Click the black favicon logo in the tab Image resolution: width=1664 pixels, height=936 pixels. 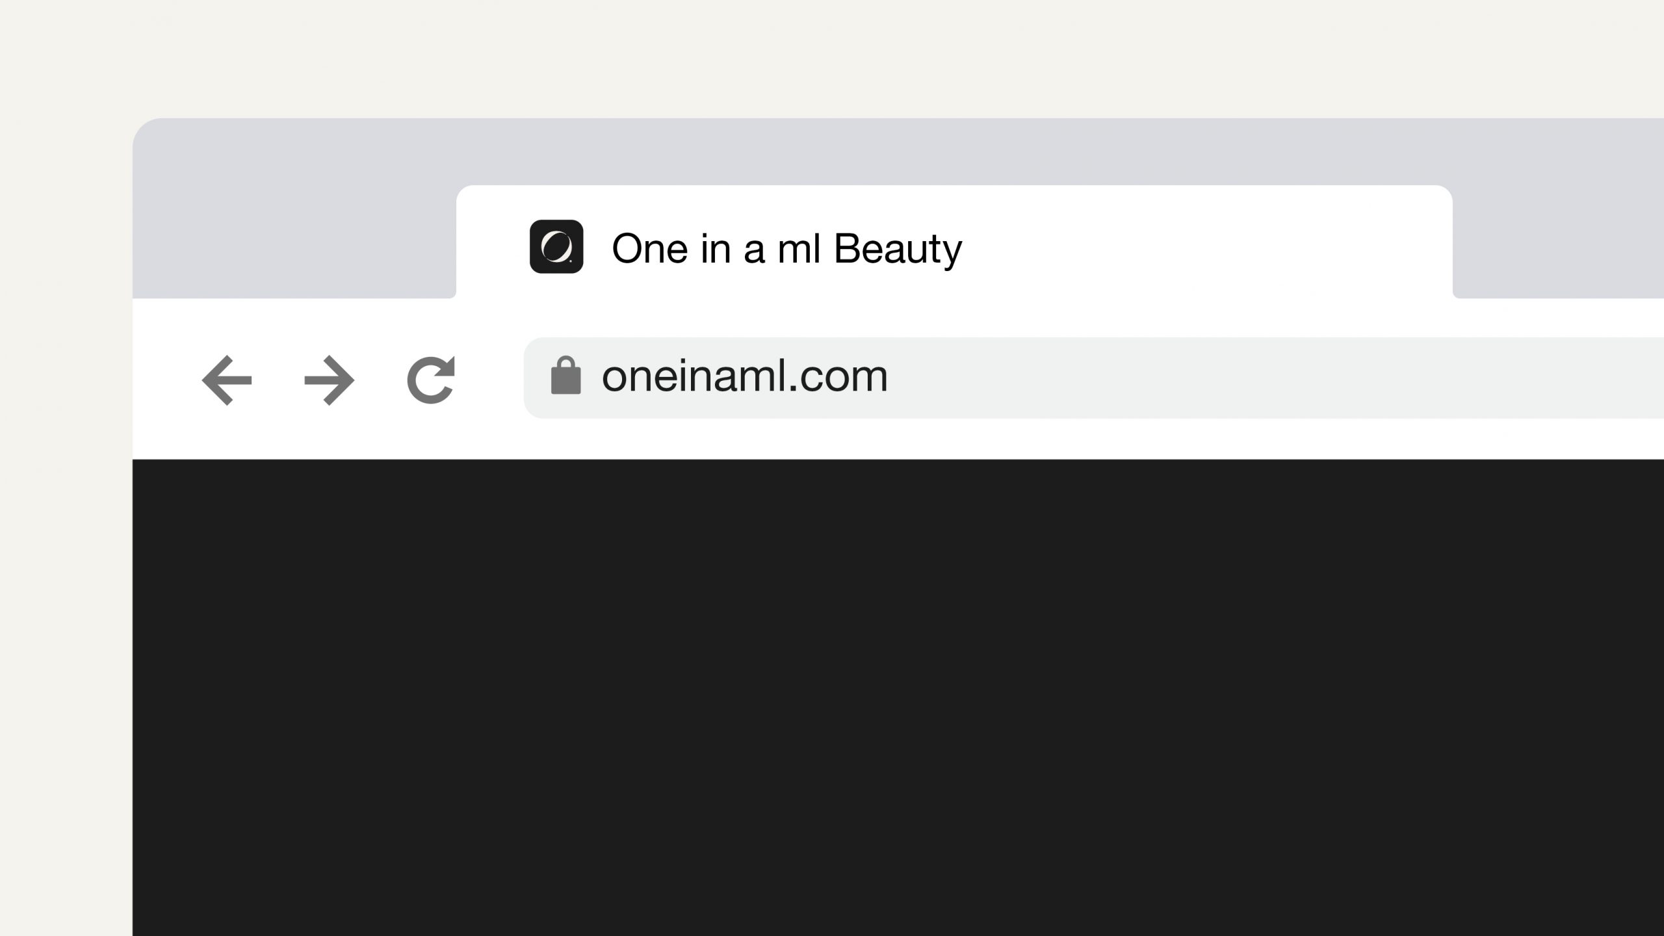pyautogui.click(x=556, y=246)
